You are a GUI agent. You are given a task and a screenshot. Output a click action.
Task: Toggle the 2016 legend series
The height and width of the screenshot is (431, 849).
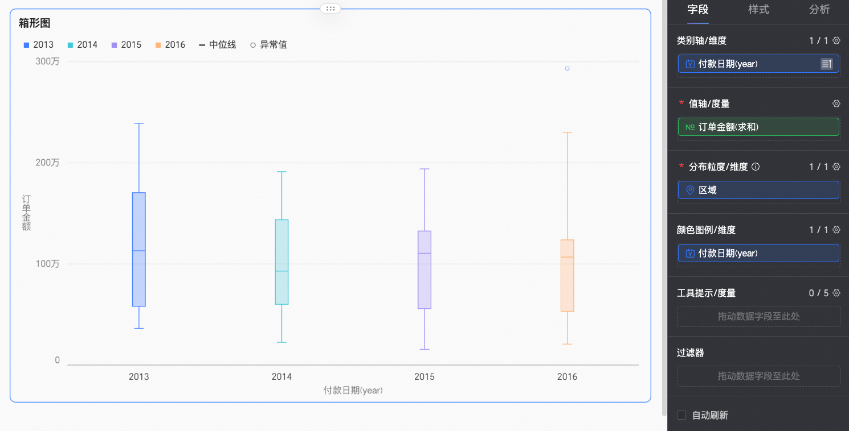pyautogui.click(x=170, y=44)
